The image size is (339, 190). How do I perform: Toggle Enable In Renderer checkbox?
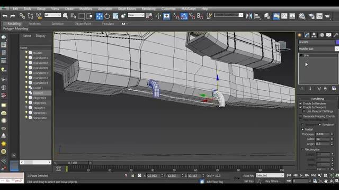[300, 103]
